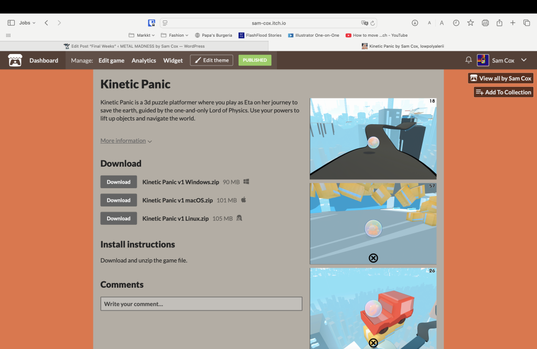Open the Widget menu item
The height and width of the screenshot is (349, 537).
173,61
